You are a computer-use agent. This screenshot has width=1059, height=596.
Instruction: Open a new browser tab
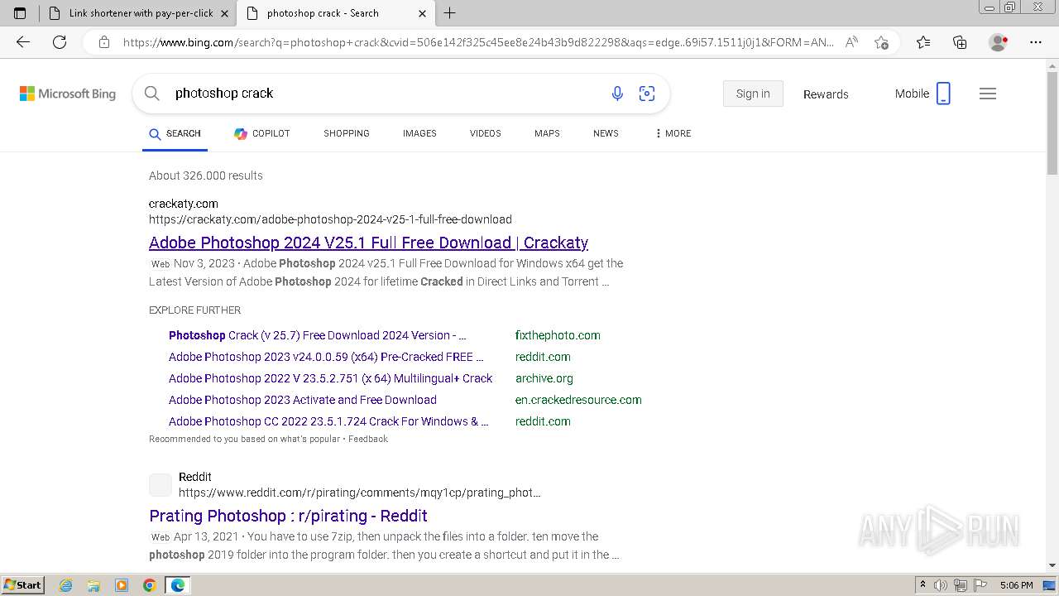450,13
